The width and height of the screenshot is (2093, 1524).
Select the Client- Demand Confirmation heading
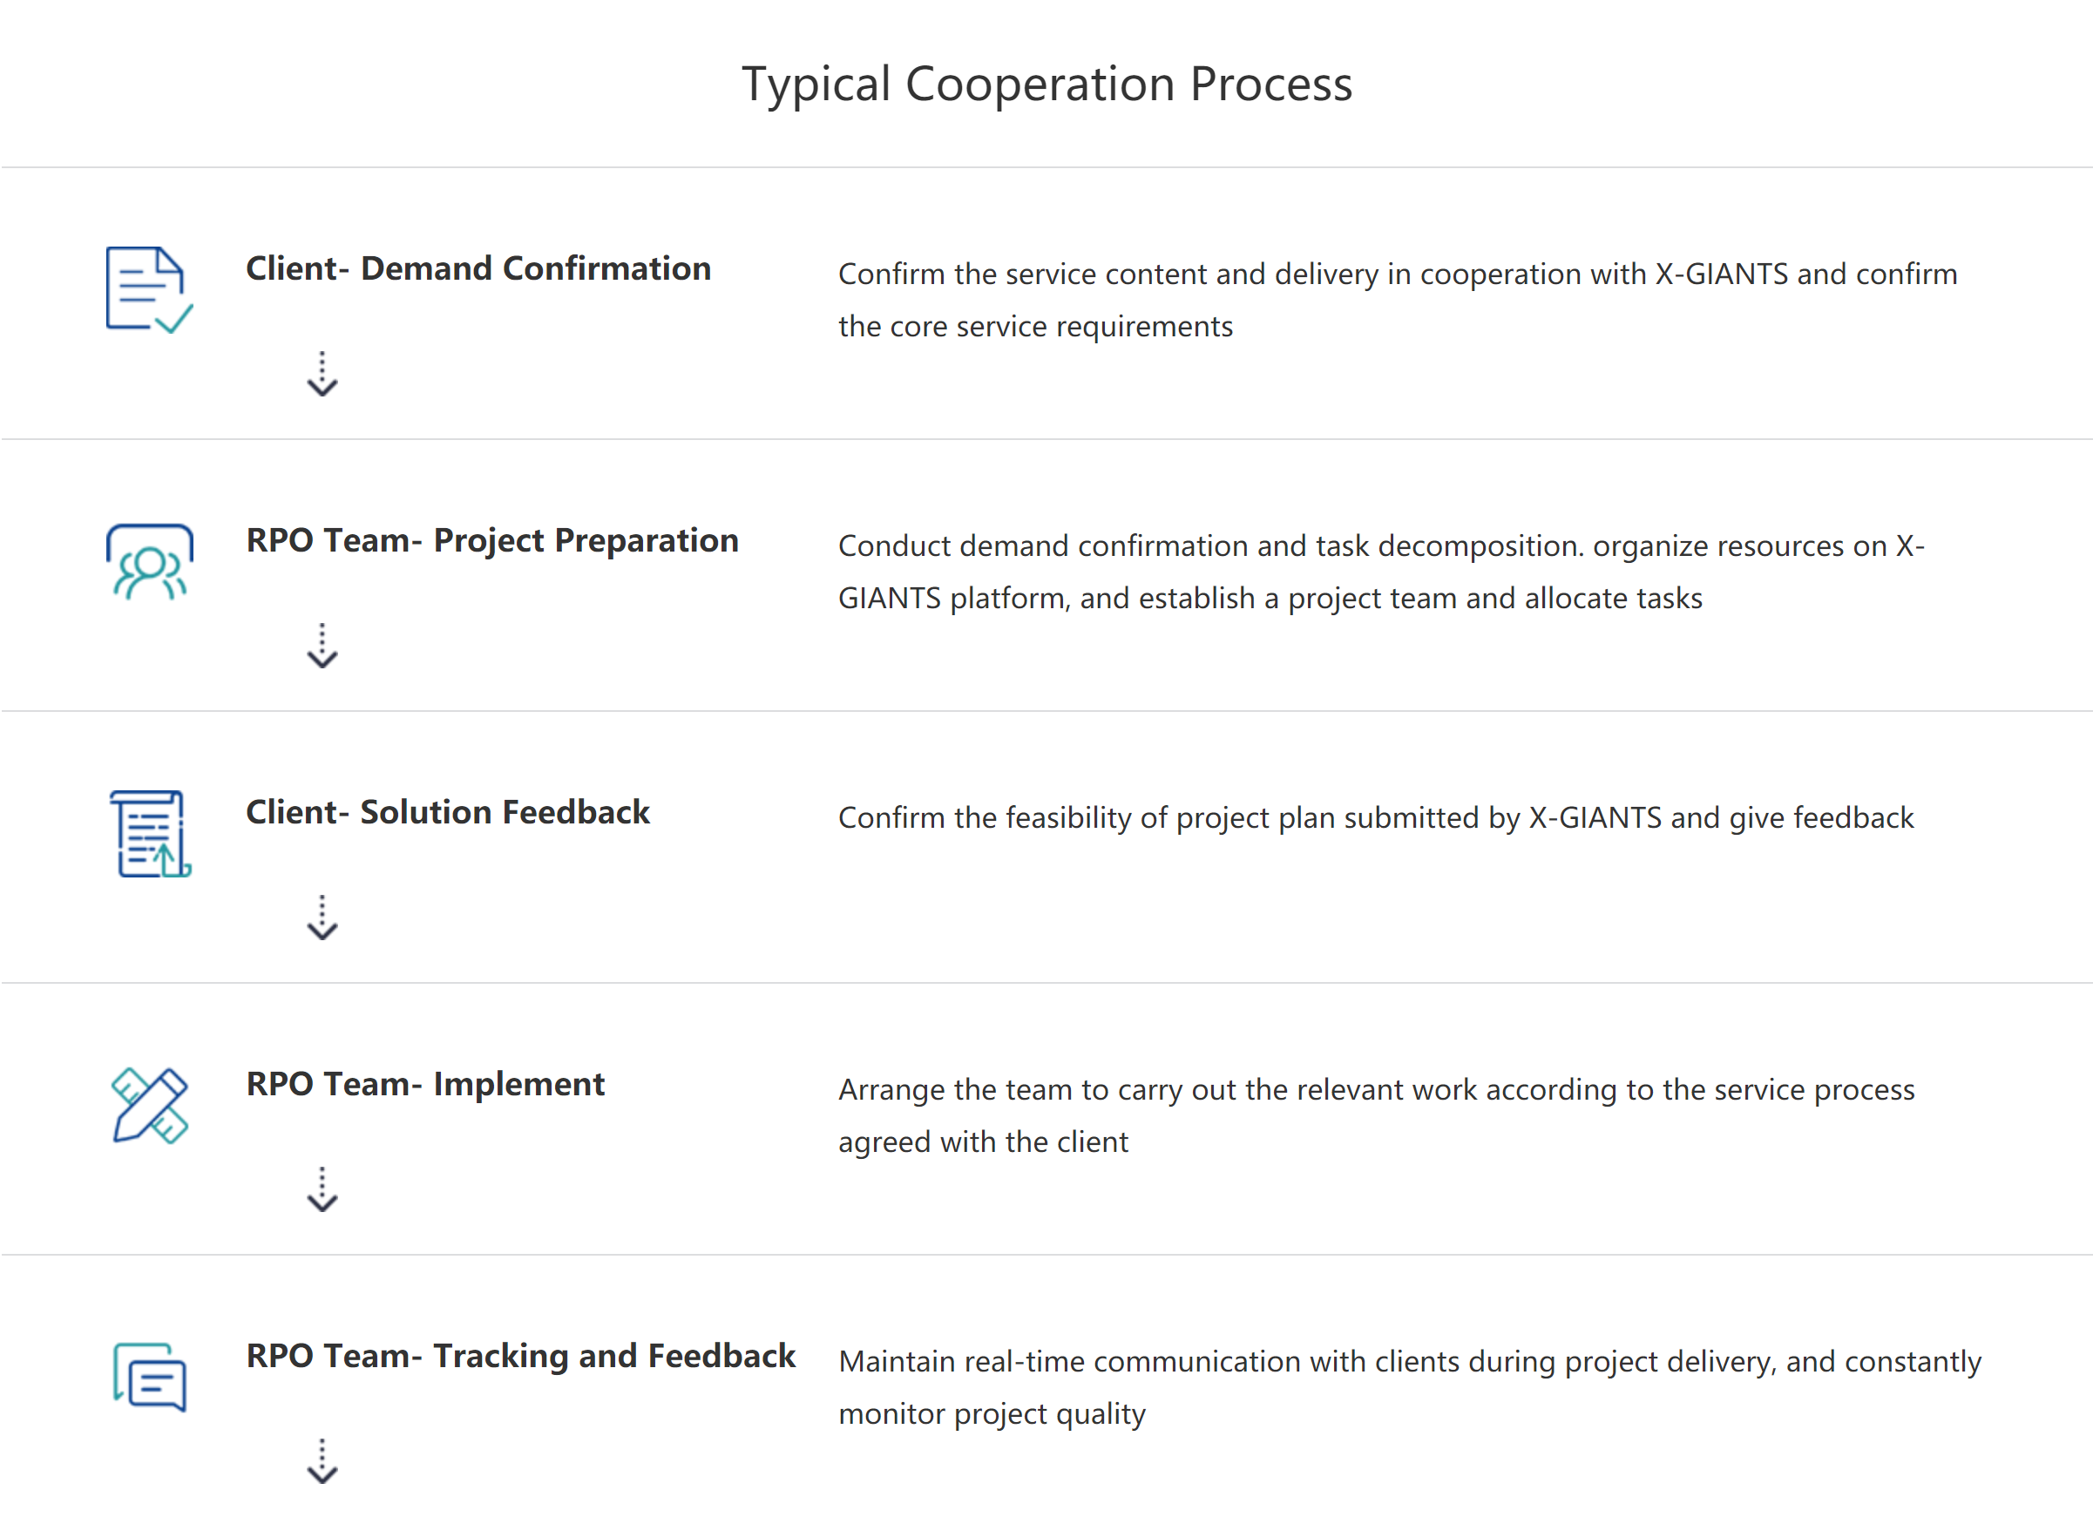coord(478,268)
